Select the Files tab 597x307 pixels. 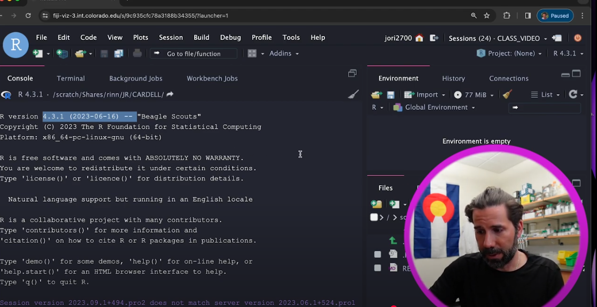[x=385, y=188]
